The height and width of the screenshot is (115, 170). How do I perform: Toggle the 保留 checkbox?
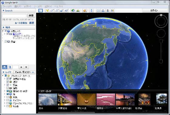click(x=5, y=41)
